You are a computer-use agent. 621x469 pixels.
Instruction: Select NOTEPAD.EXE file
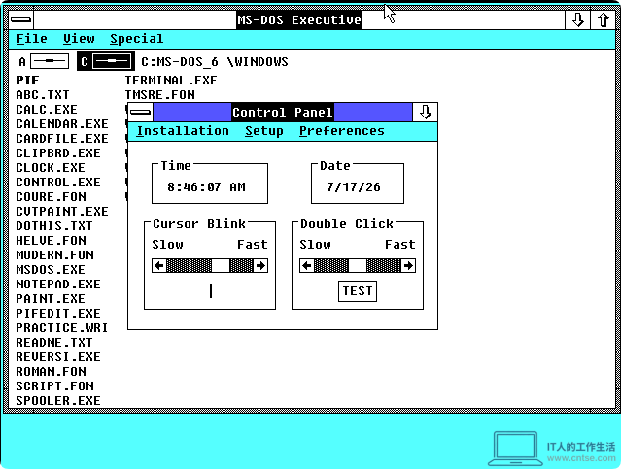click(58, 285)
